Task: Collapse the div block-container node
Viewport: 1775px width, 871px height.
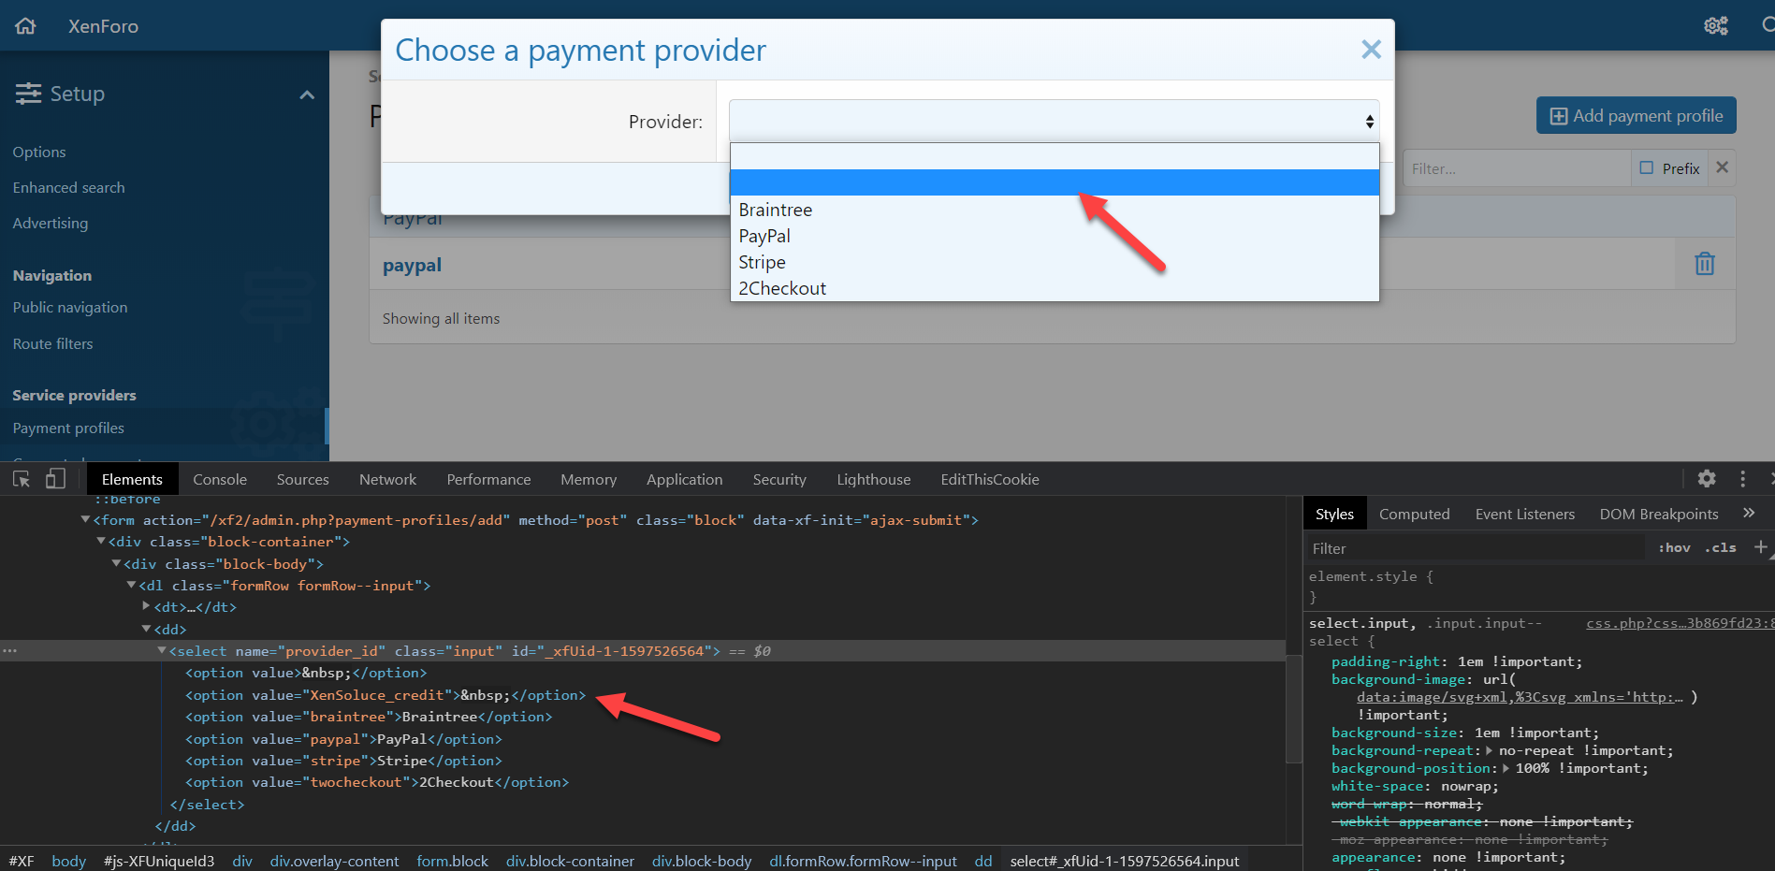Action: tap(101, 541)
